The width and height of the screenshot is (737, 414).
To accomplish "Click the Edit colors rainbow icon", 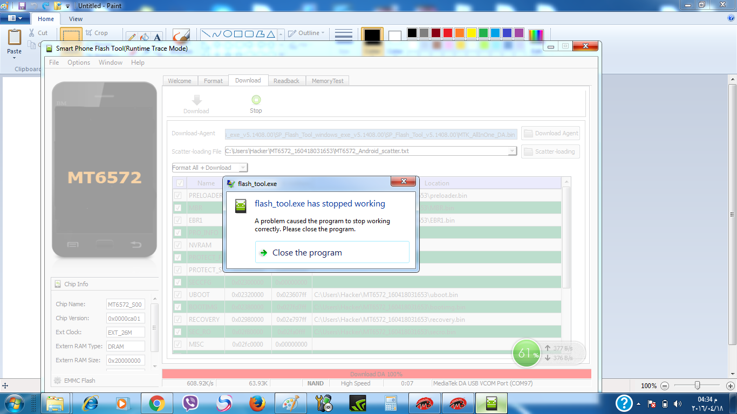I will [536, 35].
